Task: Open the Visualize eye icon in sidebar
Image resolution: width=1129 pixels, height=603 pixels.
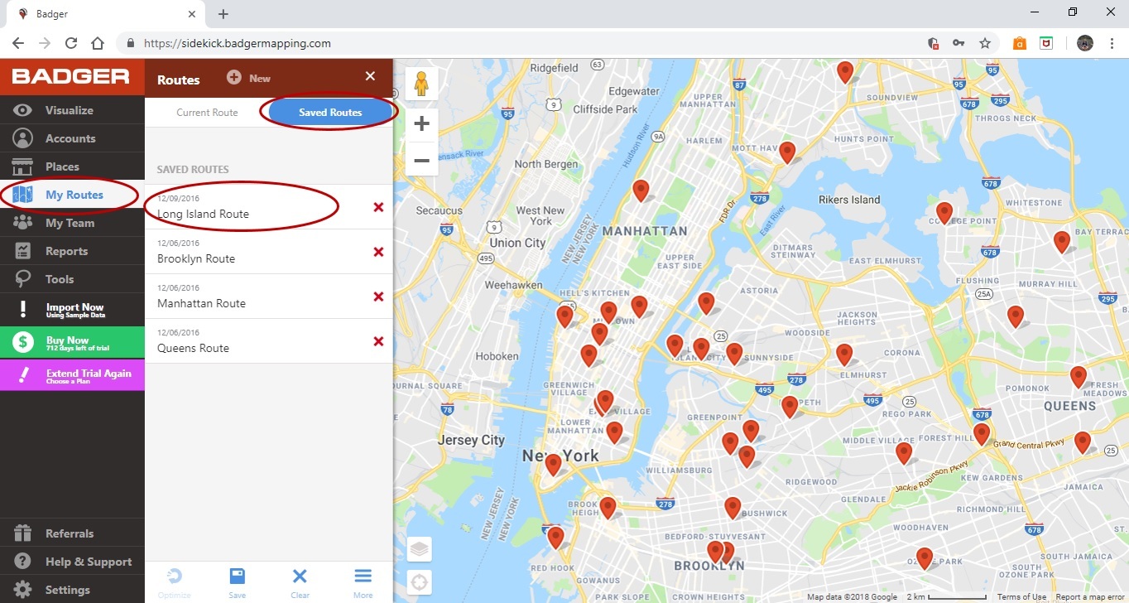Action: pyautogui.click(x=23, y=110)
